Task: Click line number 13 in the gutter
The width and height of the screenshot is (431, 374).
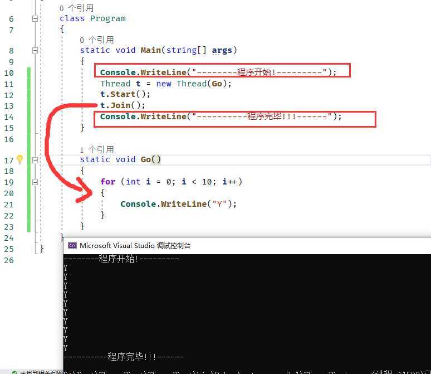Action: (9, 106)
